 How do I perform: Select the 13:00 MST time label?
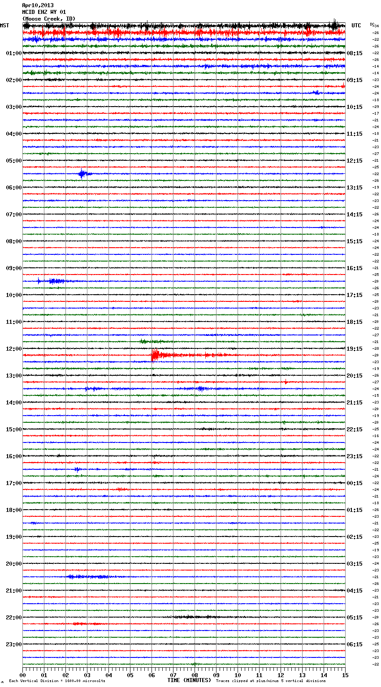point(14,376)
